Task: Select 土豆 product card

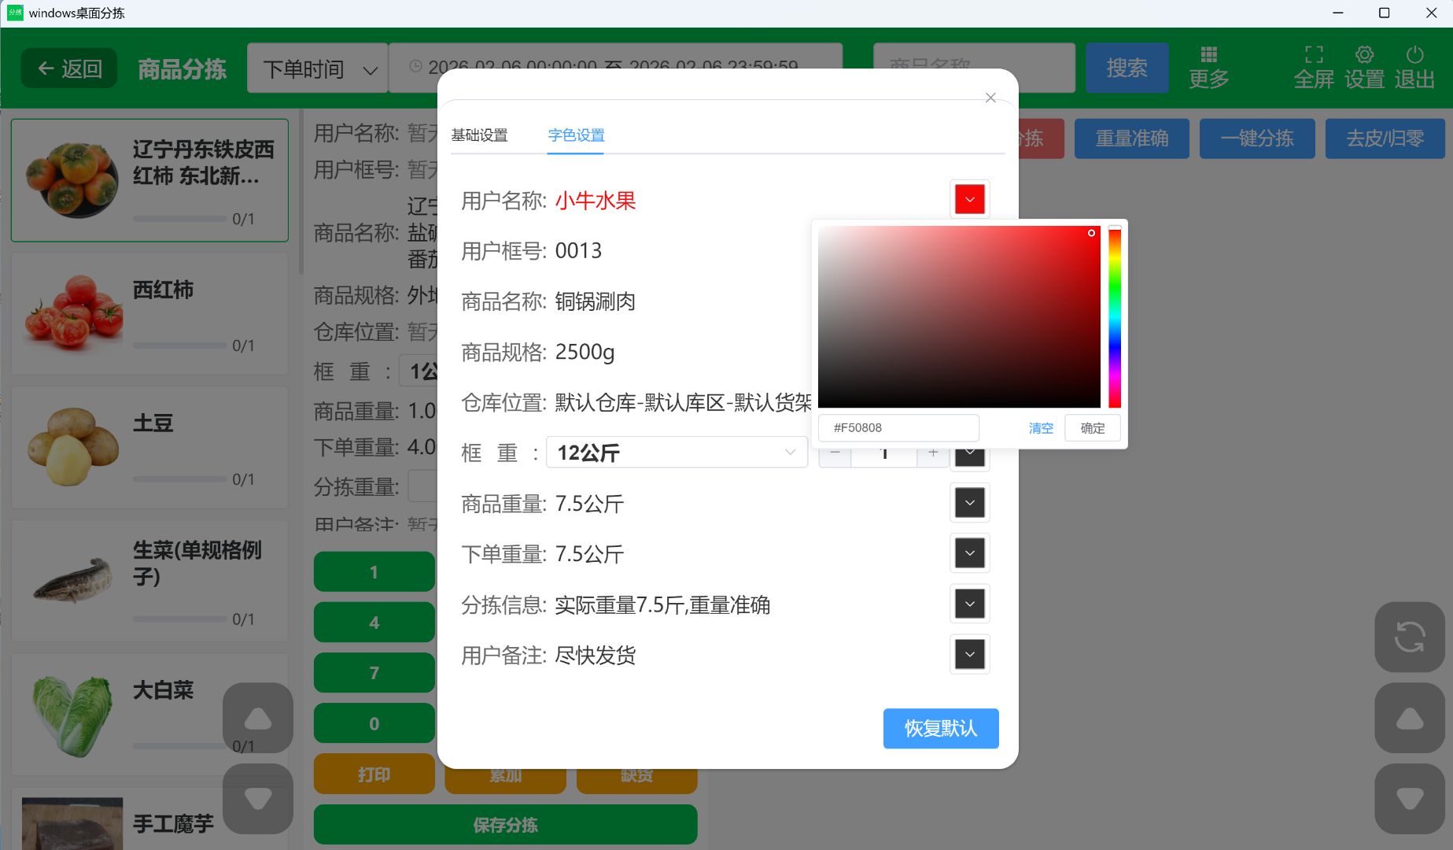Action: pyautogui.click(x=149, y=446)
